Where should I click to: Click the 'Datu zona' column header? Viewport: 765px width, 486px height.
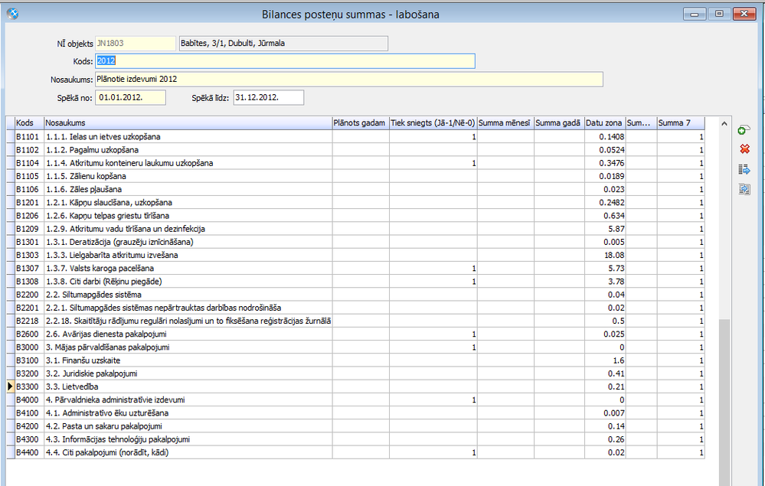[x=605, y=123]
